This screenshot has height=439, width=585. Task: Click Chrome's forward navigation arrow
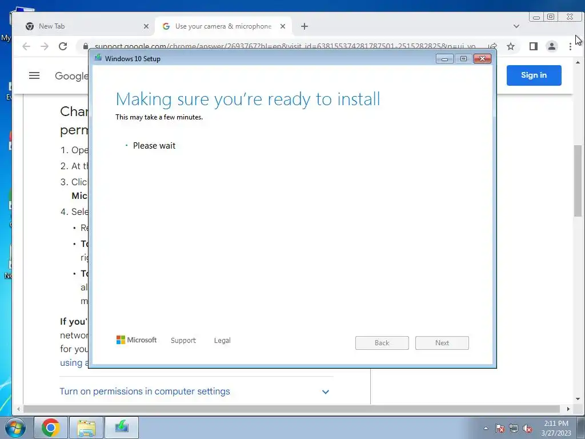coord(45,46)
